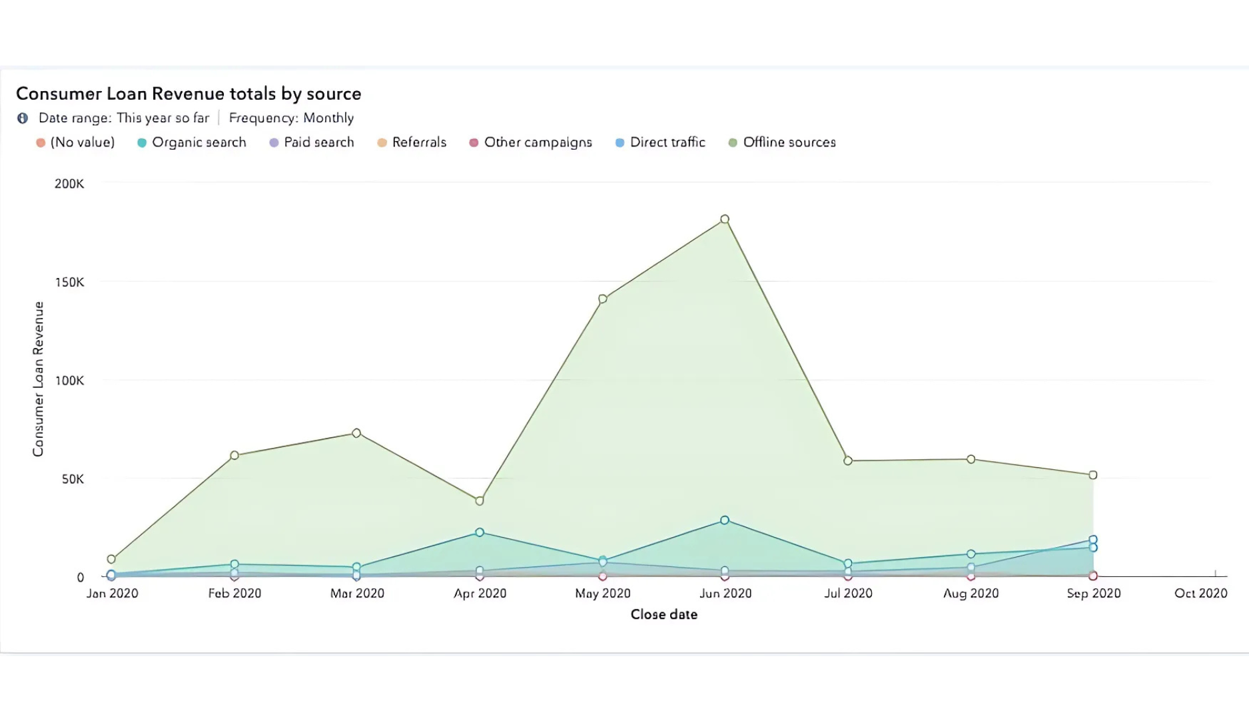Image resolution: width=1249 pixels, height=728 pixels.
Task: Click the Frequency: Monthly text
Action: point(291,118)
